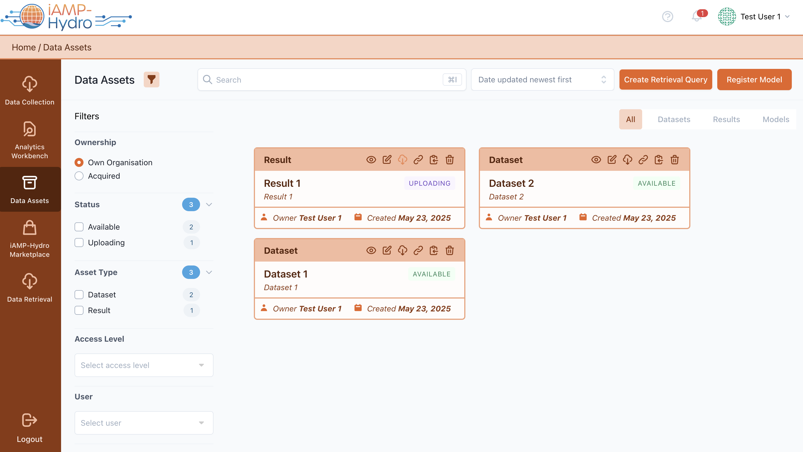803x452 pixels.
Task: Open Analytics Workbench in sidebar
Action: coord(30,140)
